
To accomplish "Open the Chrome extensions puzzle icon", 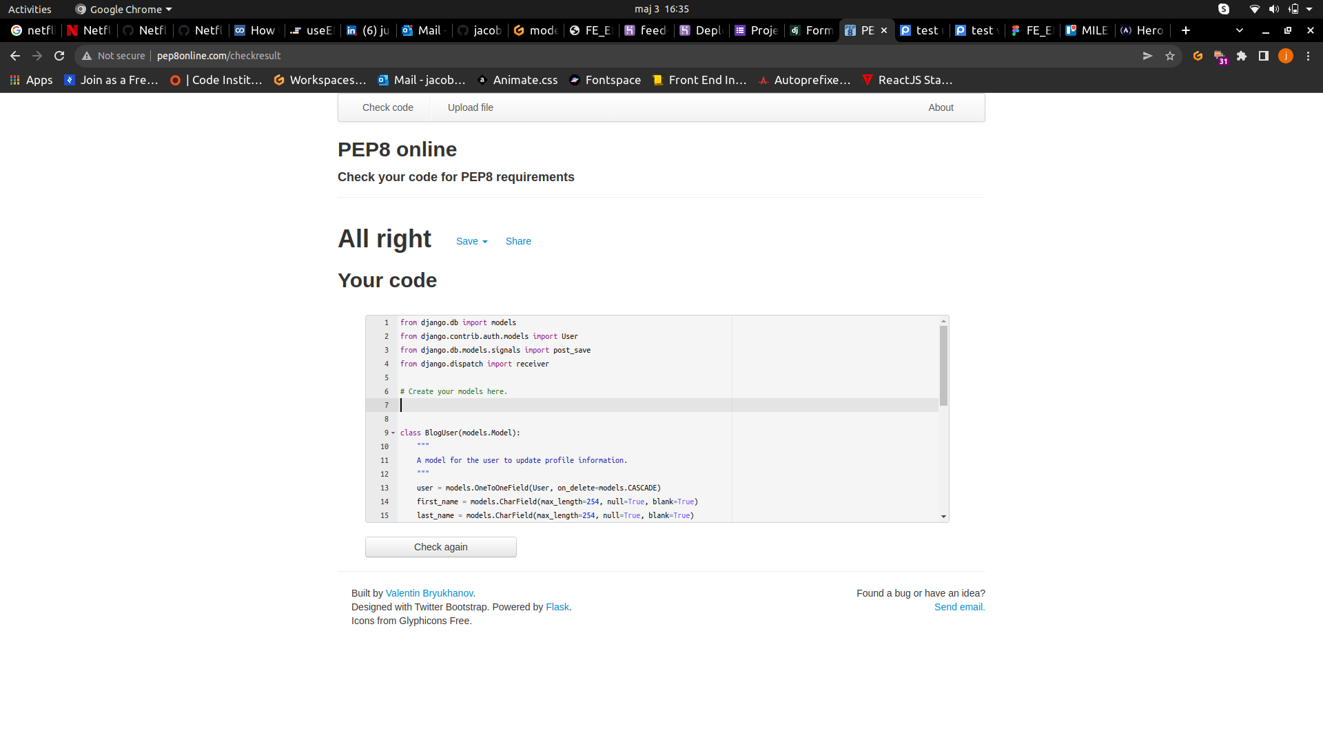I will pos(1242,56).
